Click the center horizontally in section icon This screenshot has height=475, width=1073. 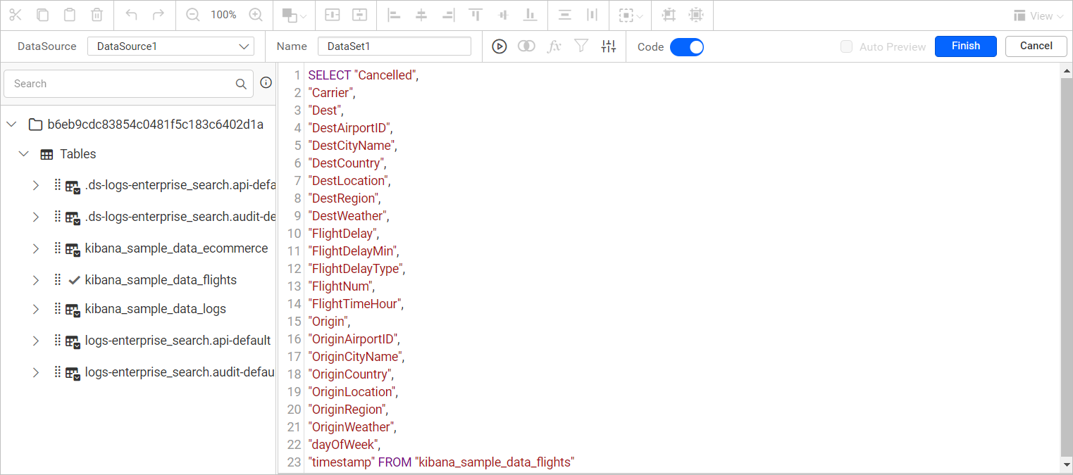333,15
